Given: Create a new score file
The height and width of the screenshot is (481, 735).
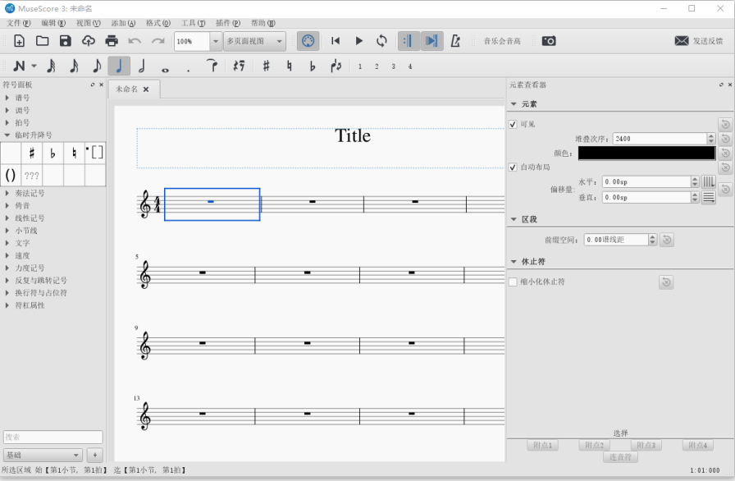Looking at the screenshot, I should click(19, 41).
